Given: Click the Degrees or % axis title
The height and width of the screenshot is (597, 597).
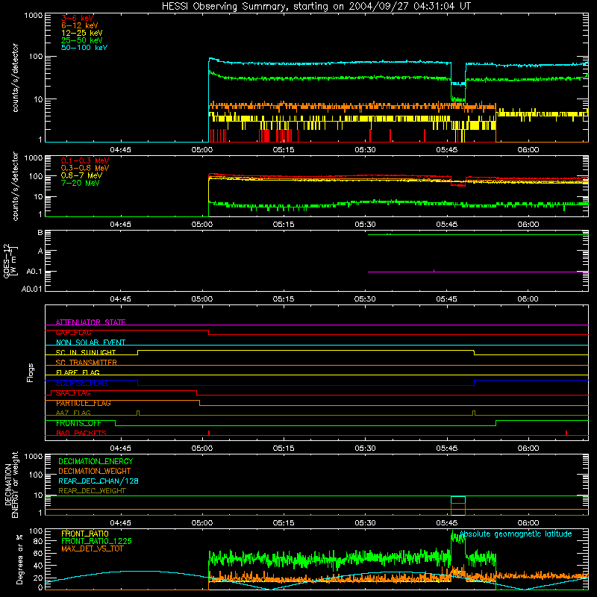Looking at the screenshot, I should 19,560.
